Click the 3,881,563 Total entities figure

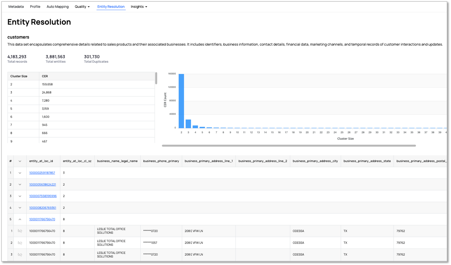tap(55, 57)
